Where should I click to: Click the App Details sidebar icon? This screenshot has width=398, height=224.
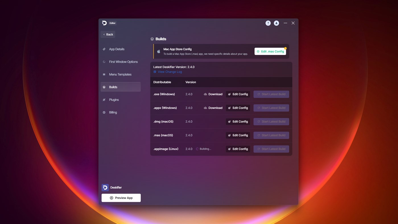(x=104, y=49)
